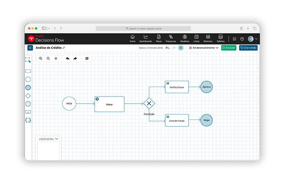Expand the Em desenvolvimento status dropdown
Screen dimensions: 284x184
tap(204, 48)
